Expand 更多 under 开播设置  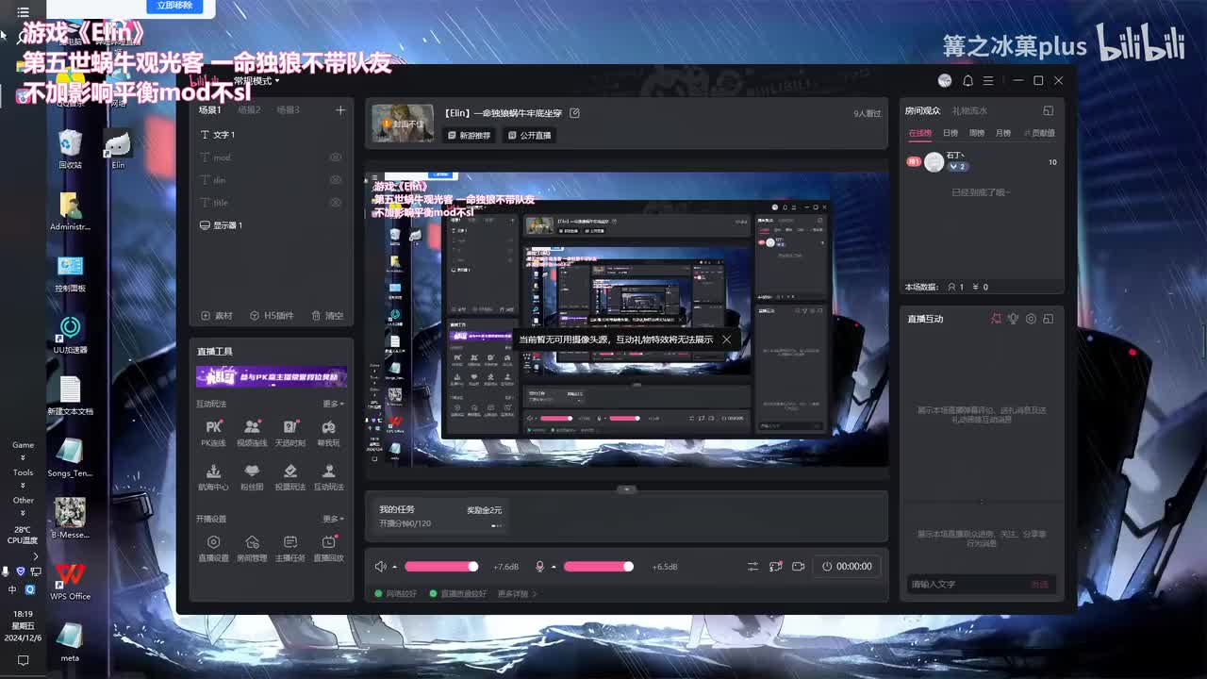click(333, 519)
